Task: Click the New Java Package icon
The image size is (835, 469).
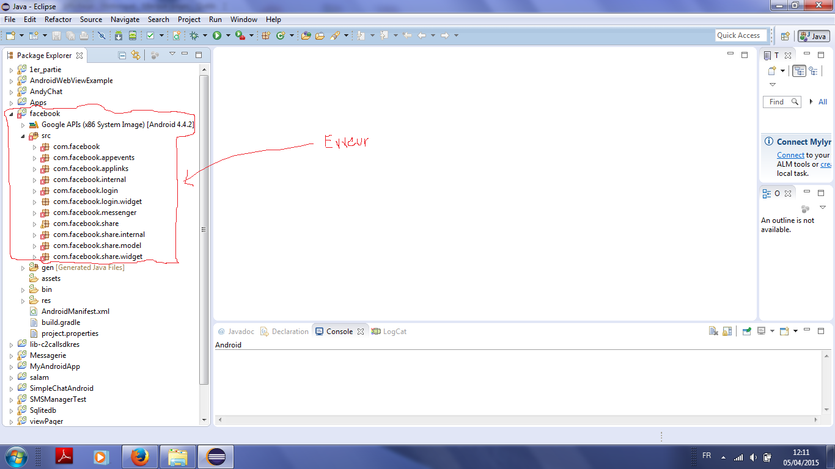Action: point(266,35)
